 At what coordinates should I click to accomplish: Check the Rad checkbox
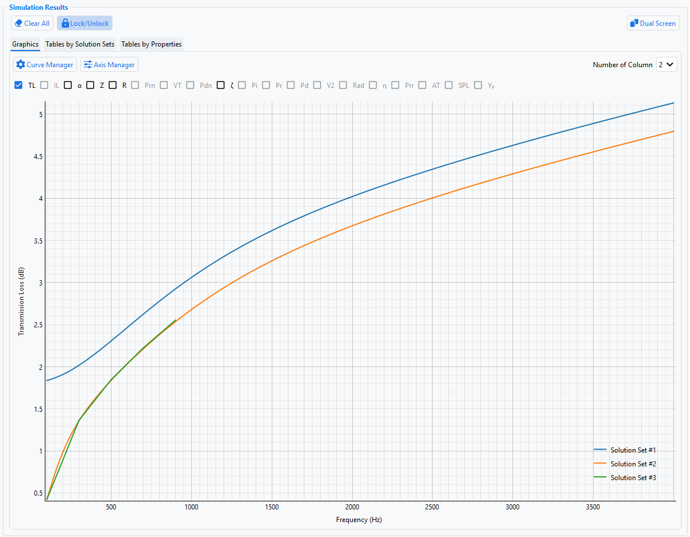coord(343,86)
